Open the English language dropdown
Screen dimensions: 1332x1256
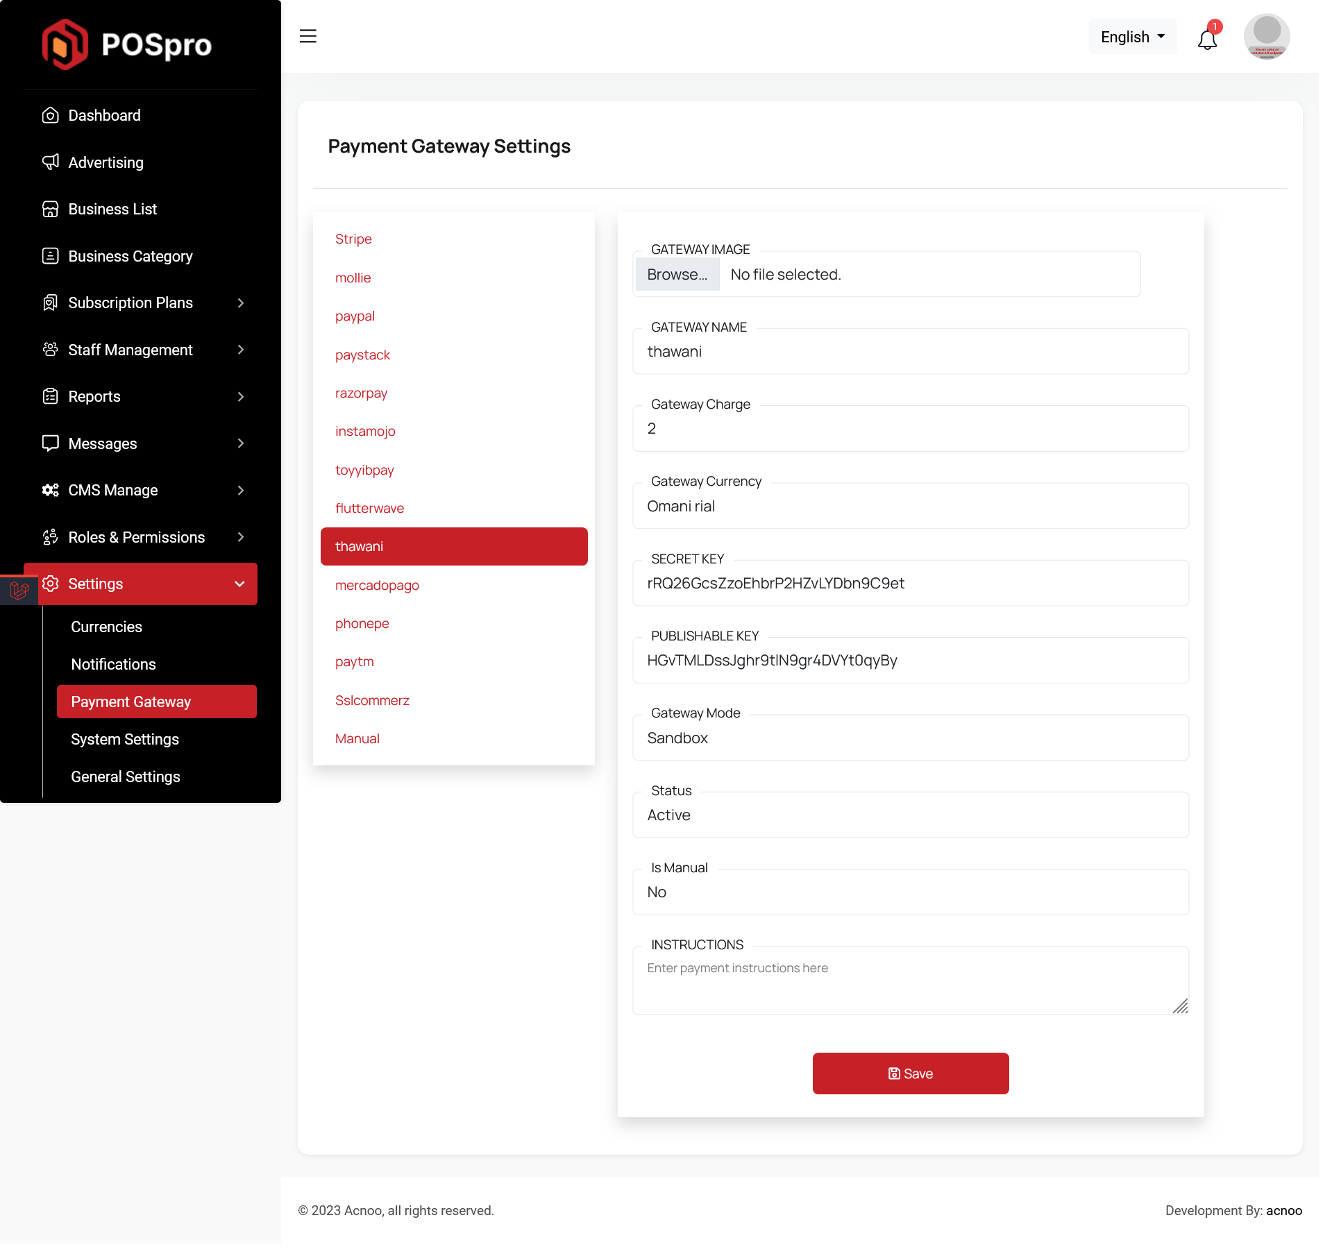click(1132, 37)
